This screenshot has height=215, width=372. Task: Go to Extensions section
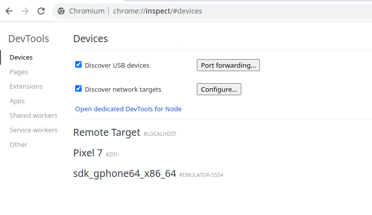(26, 86)
